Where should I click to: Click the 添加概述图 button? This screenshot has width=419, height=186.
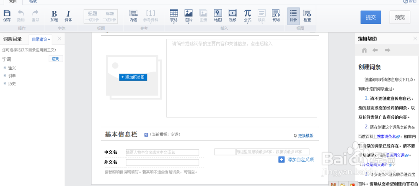[x=133, y=77]
